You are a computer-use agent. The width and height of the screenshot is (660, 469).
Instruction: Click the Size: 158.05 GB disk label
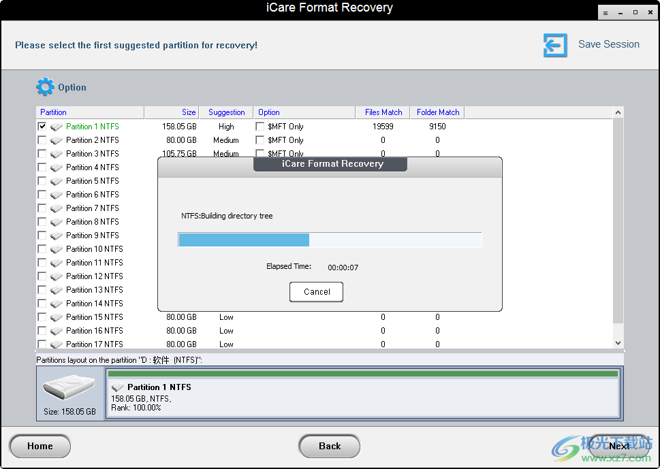pos(69,412)
